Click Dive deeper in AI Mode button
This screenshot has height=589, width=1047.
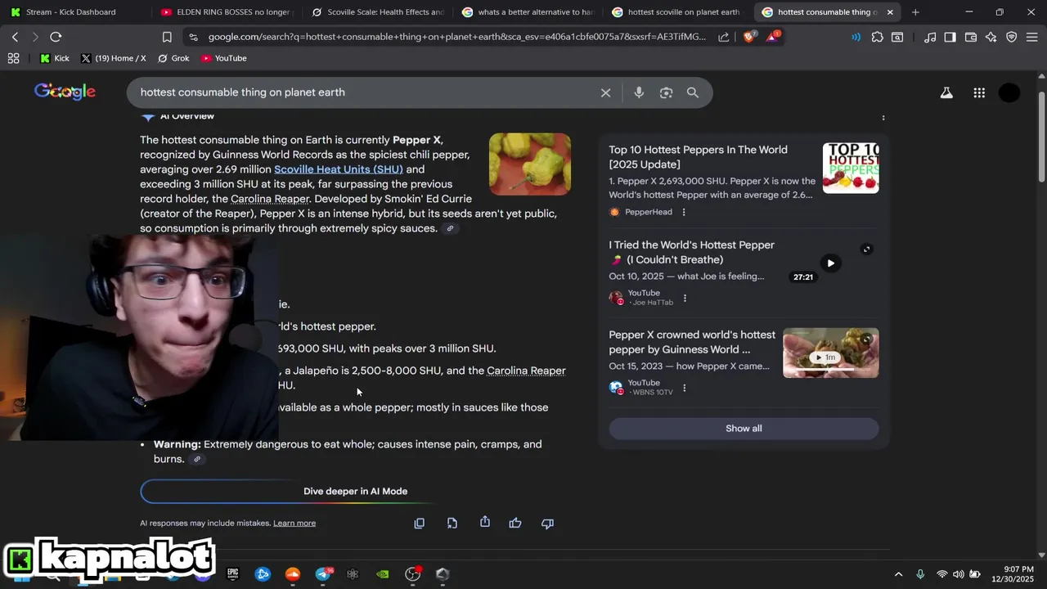(355, 491)
